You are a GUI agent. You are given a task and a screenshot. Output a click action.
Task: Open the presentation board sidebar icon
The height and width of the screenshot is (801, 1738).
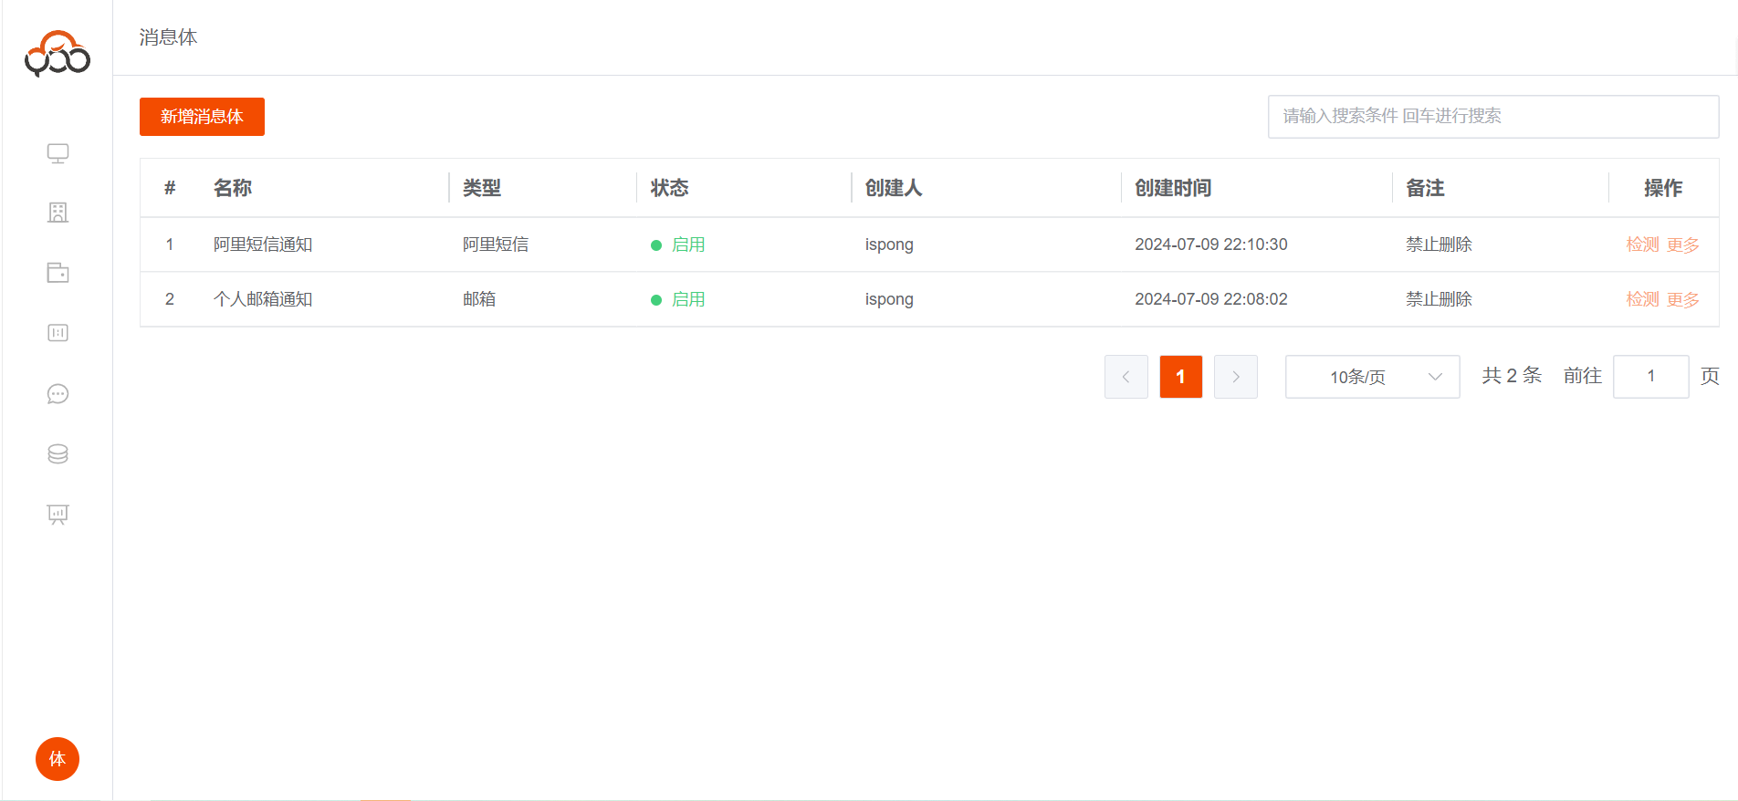coord(58,515)
